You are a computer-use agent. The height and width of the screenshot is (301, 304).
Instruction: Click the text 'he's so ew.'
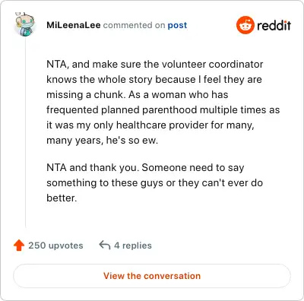(132, 140)
